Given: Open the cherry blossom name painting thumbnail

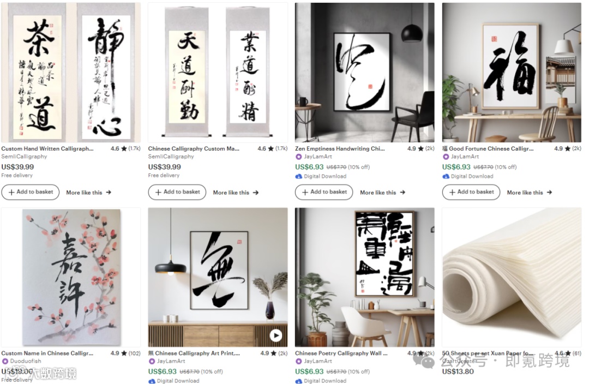Looking at the screenshot, I should coord(71,277).
